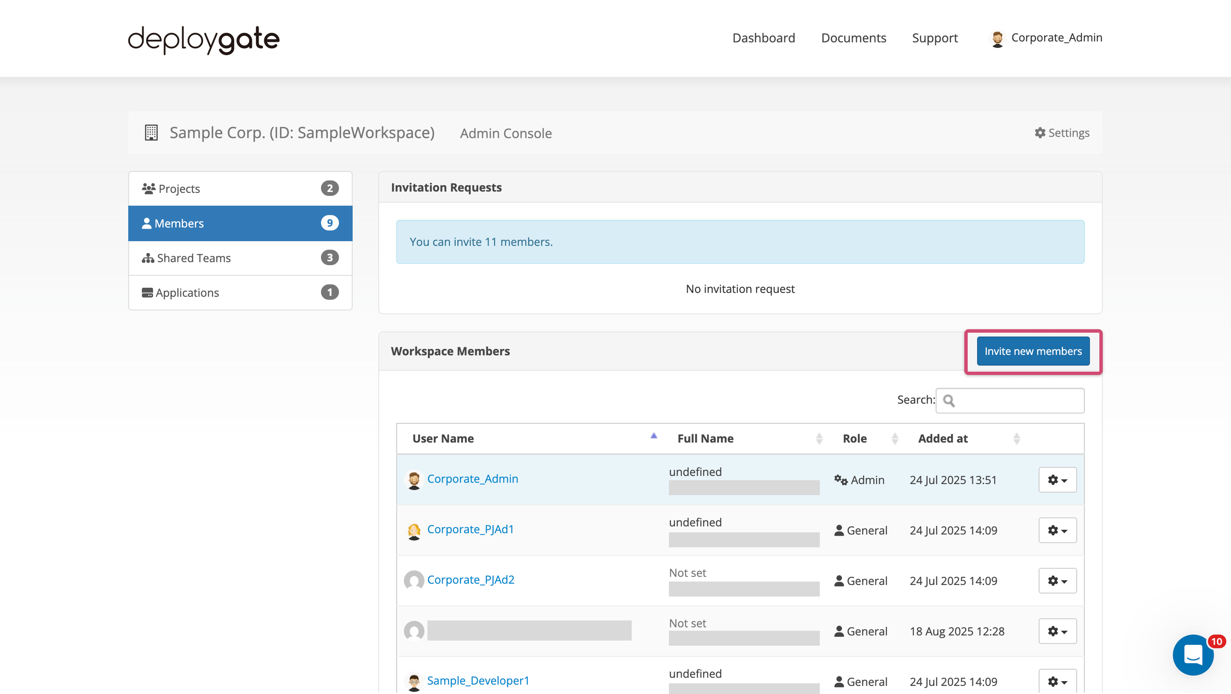Open the Dashboard menu item

[763, 38]
